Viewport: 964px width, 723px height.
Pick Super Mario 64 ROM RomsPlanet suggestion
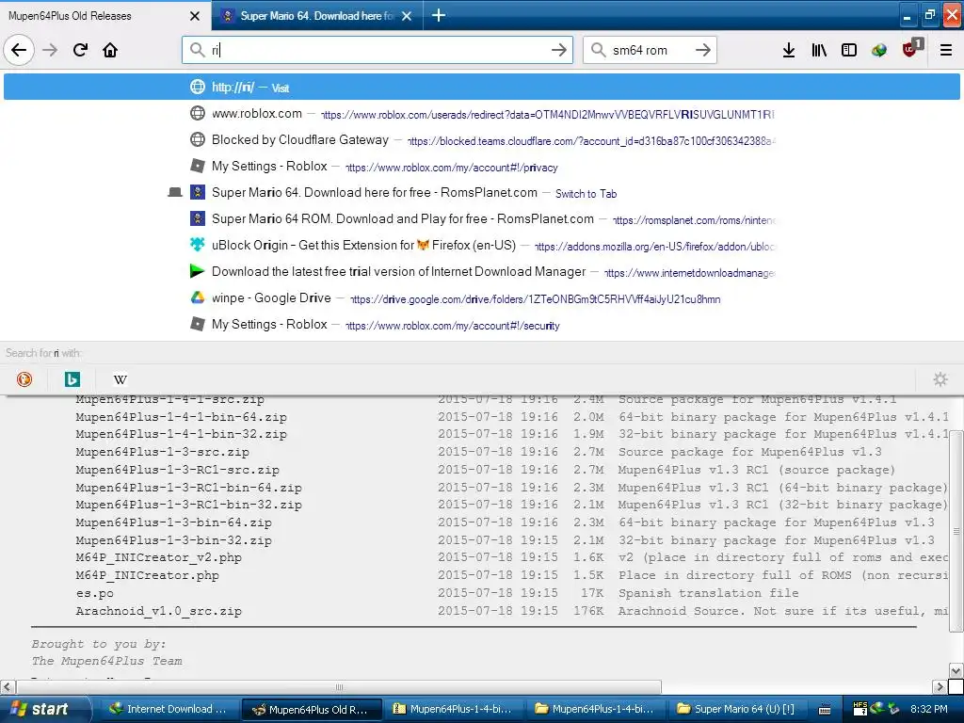(482, 219)
